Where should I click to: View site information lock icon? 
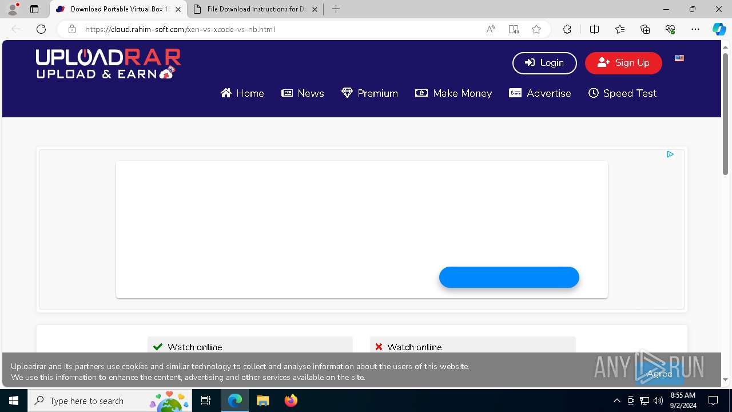click(71, 29)
